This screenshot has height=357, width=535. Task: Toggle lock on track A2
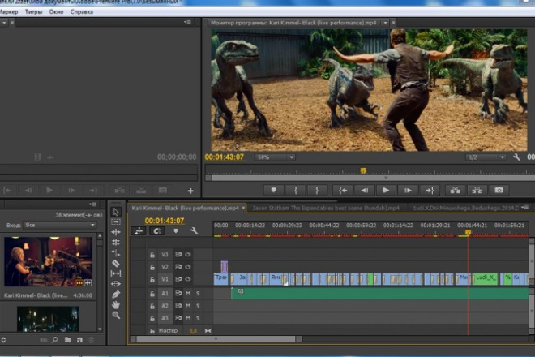pos(152,306)
